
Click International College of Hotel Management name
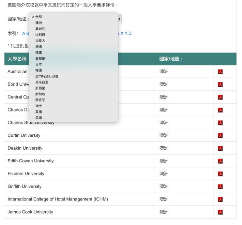58,199
